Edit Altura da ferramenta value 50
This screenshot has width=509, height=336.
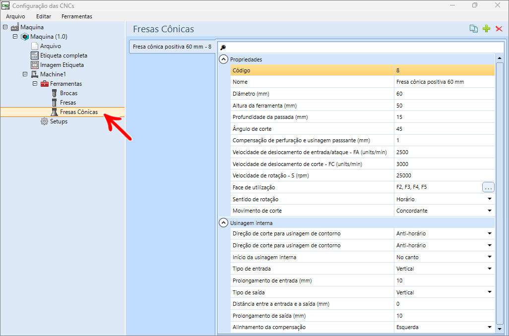(444, 106)
